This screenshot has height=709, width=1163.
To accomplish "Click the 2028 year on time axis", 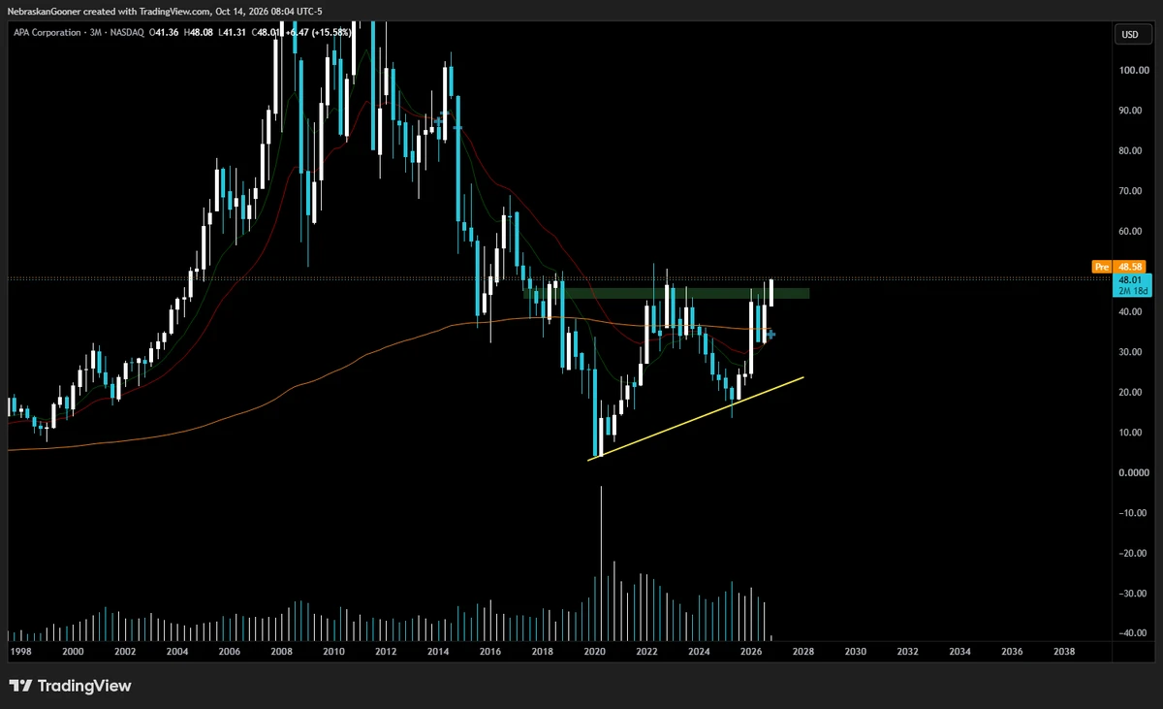I will 803,652.
